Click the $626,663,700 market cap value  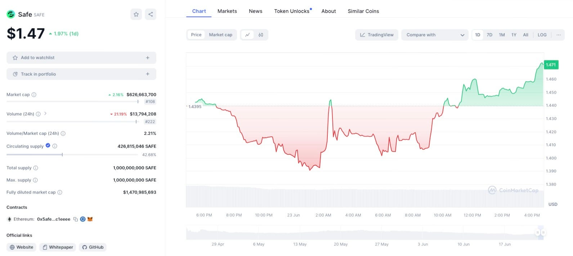pos(141,95)
